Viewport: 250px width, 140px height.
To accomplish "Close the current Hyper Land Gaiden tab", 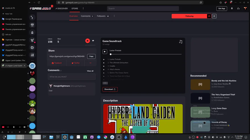I will (x=24, y=66).
